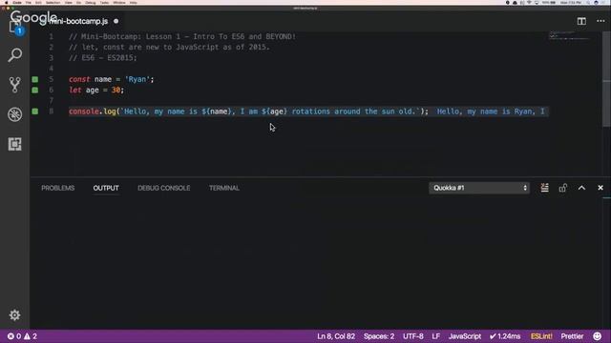Open the Search view icon
Image resolution: width=611 pixels, height=343 pixels.
coord(15,55)
